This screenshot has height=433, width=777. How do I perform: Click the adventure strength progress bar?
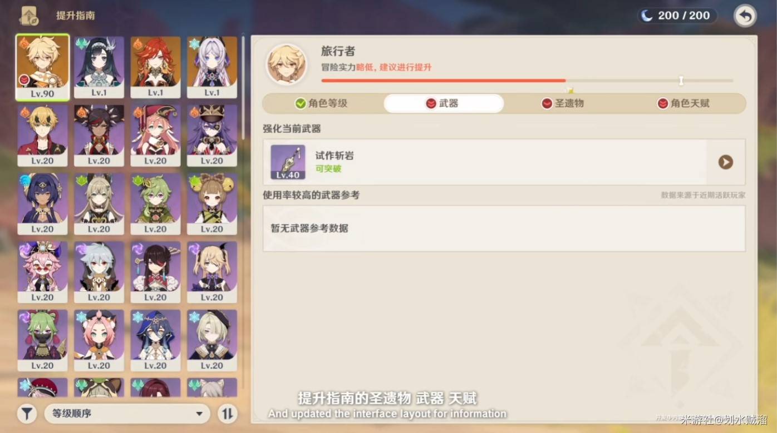[527, 81]
